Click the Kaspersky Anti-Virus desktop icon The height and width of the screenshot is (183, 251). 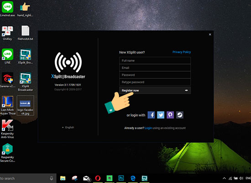click(x=7, y=129)
